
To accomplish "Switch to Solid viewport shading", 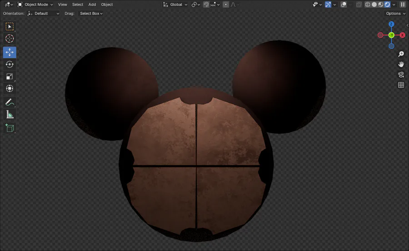I will point(374,5).
